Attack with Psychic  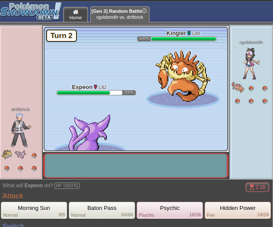pyautogui.click(x=170, y=210)
